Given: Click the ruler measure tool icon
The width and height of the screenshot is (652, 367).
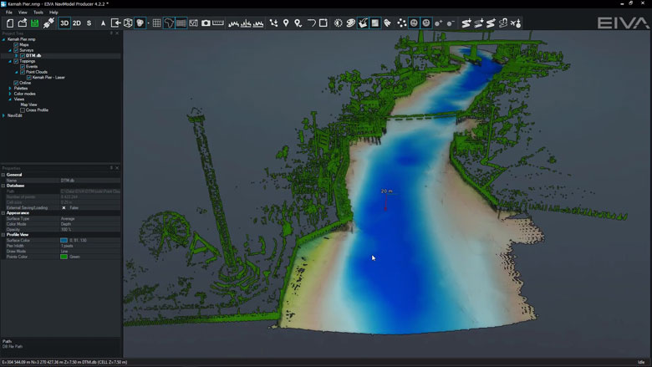Looking at the screenshot, I should click(218, 23).
